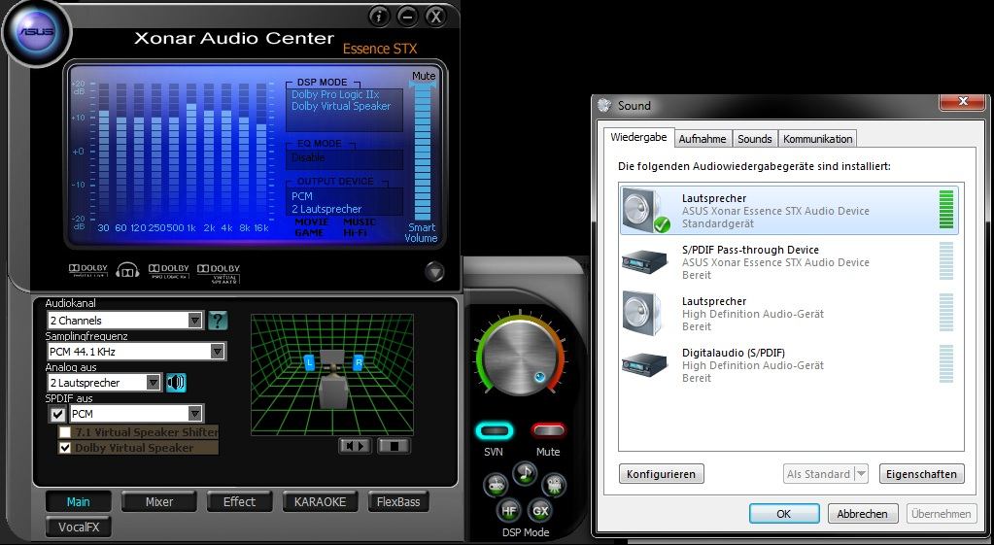994x545 pixels.
Task: Select High Definition Audio Lautsprecher device
Action: 789,313
